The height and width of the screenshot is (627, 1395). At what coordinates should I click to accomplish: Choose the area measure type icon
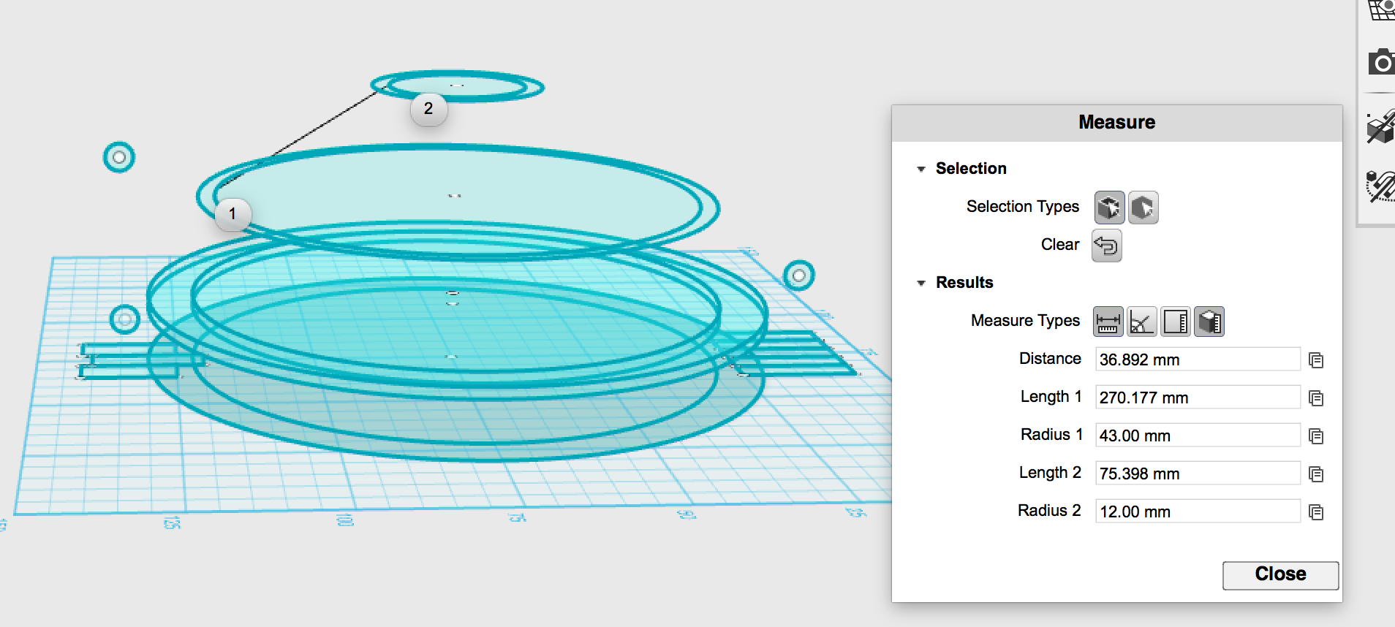click(x=1175, y=322)
